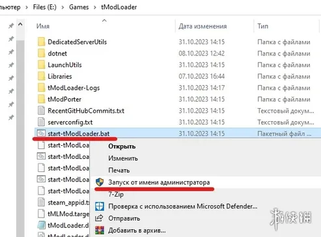
Task: Choose Открыть in the context menu
Action: [122, 146]
